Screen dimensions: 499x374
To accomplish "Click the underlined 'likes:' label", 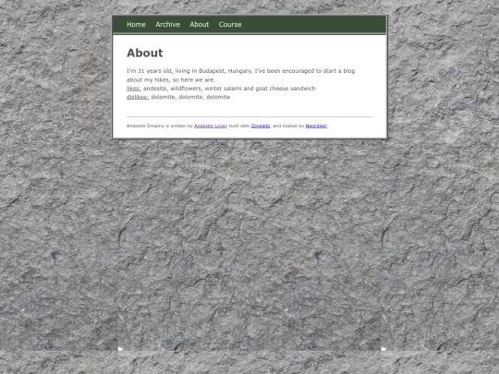I will pyautogui.click(x=134, y=89).
